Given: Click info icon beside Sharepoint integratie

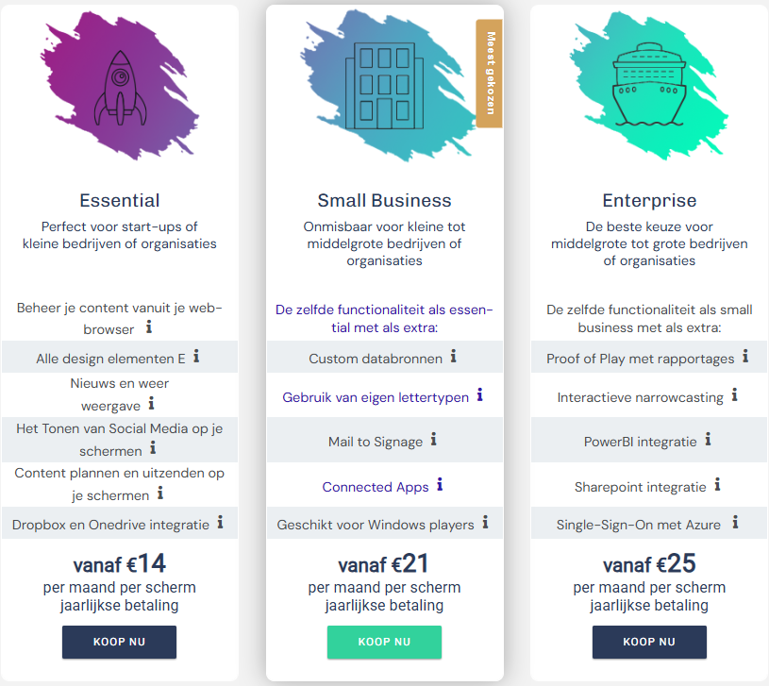Looking at the screenshot, I should coord(717,485).
